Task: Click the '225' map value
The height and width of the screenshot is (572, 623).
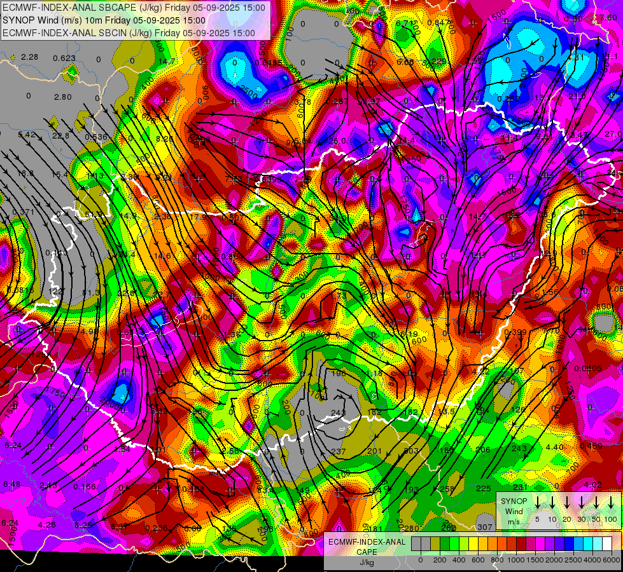Action: point(484,489)
